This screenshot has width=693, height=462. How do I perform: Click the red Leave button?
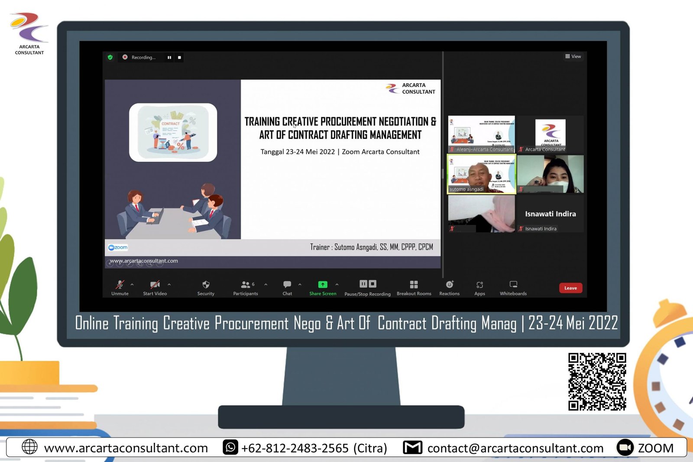570,288
